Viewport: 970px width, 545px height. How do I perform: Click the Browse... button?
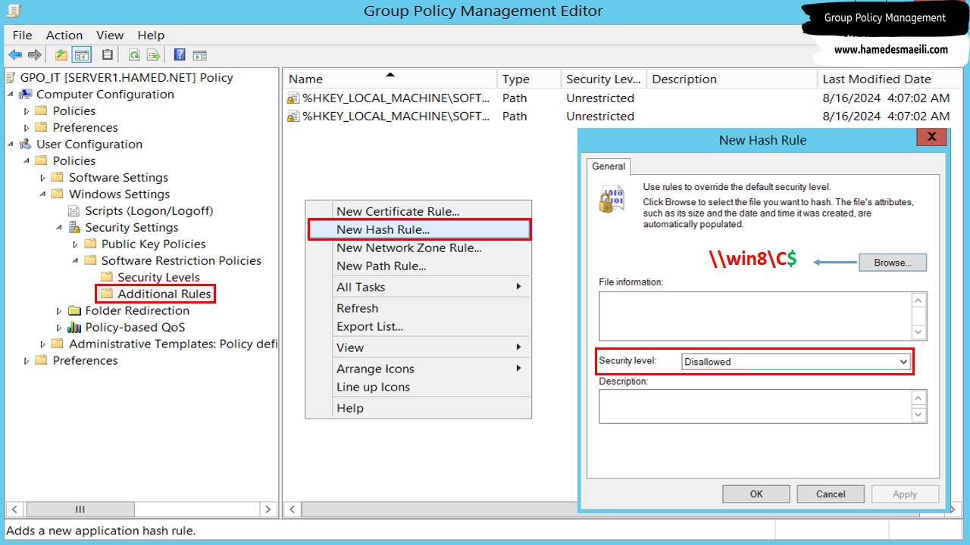(x=893, y=263)
